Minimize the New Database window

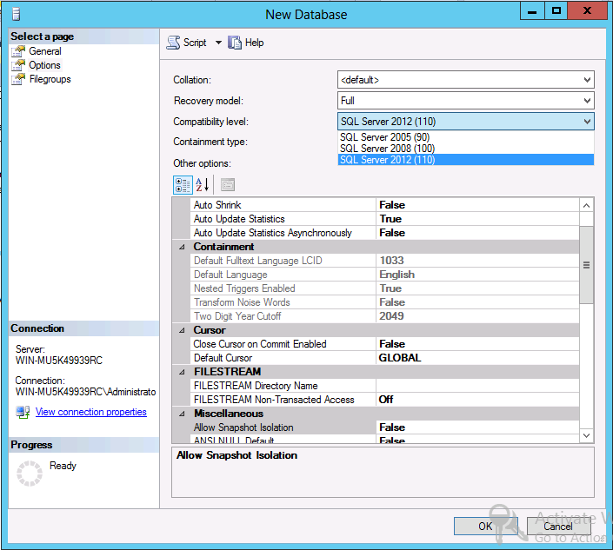(532, 11)
